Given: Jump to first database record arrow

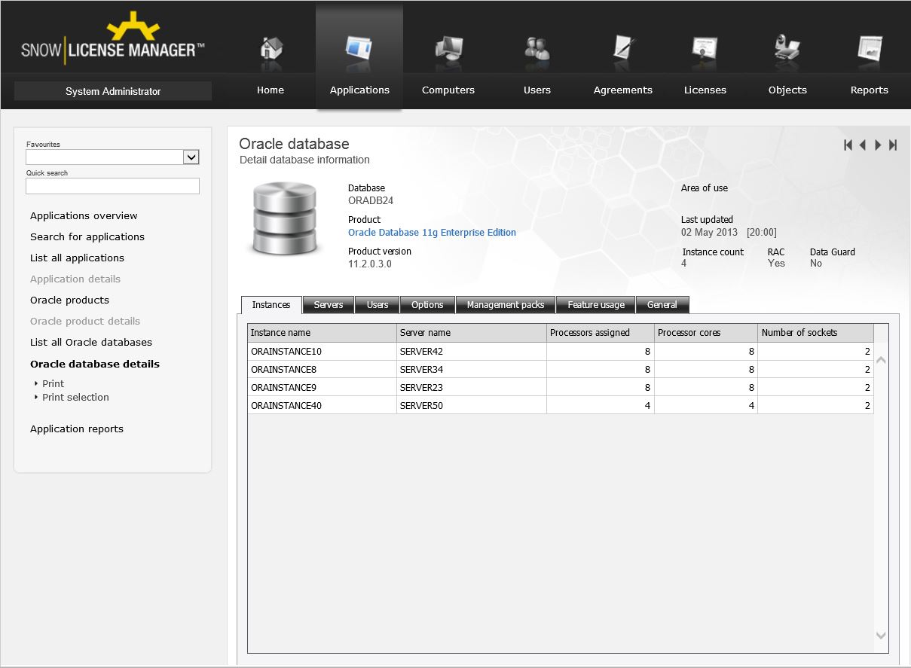Looking at the screenshot, I should tap(848, 145).
